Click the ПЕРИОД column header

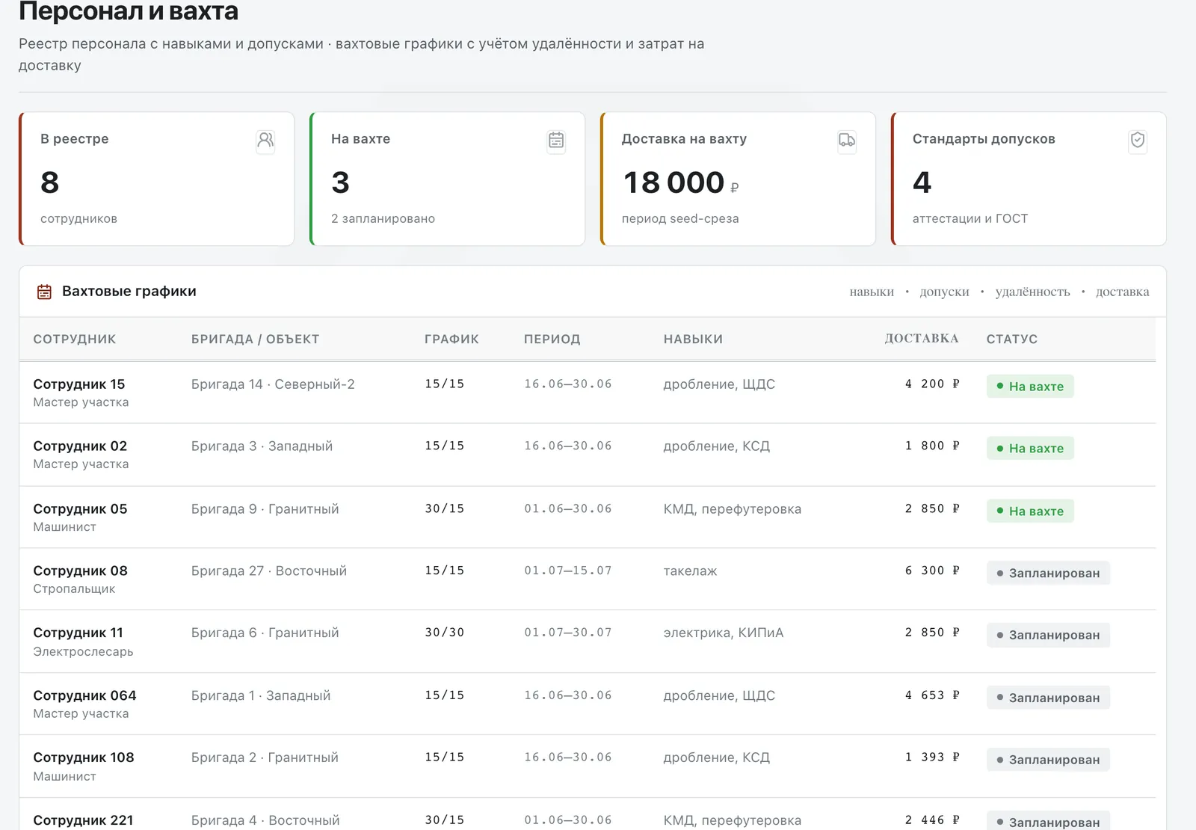pyautogui.click(x=552, y=339)
